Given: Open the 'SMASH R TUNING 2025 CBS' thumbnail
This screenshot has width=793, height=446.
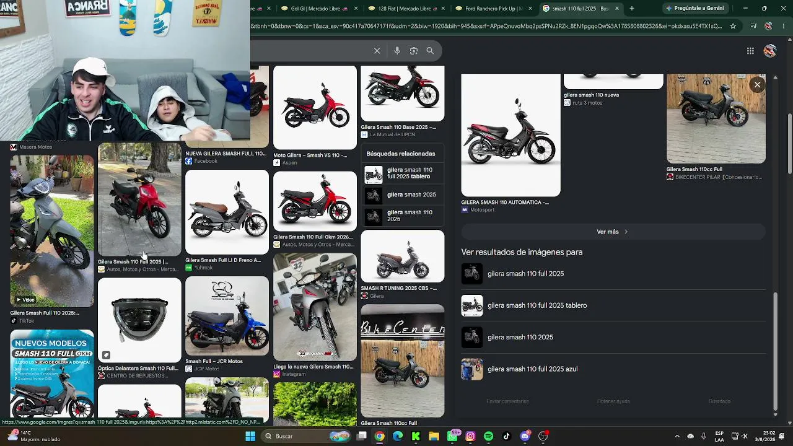Looking at the screenshot, I should [403, 256].
